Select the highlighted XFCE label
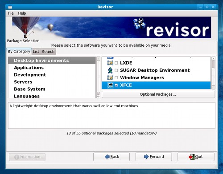This screenshot has height=174, width=223. click(x=126, y=85)
